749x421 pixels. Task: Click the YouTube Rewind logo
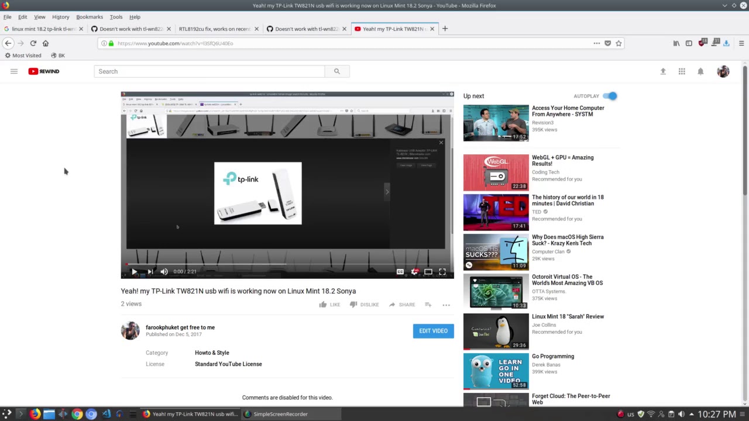coord(44,71)
